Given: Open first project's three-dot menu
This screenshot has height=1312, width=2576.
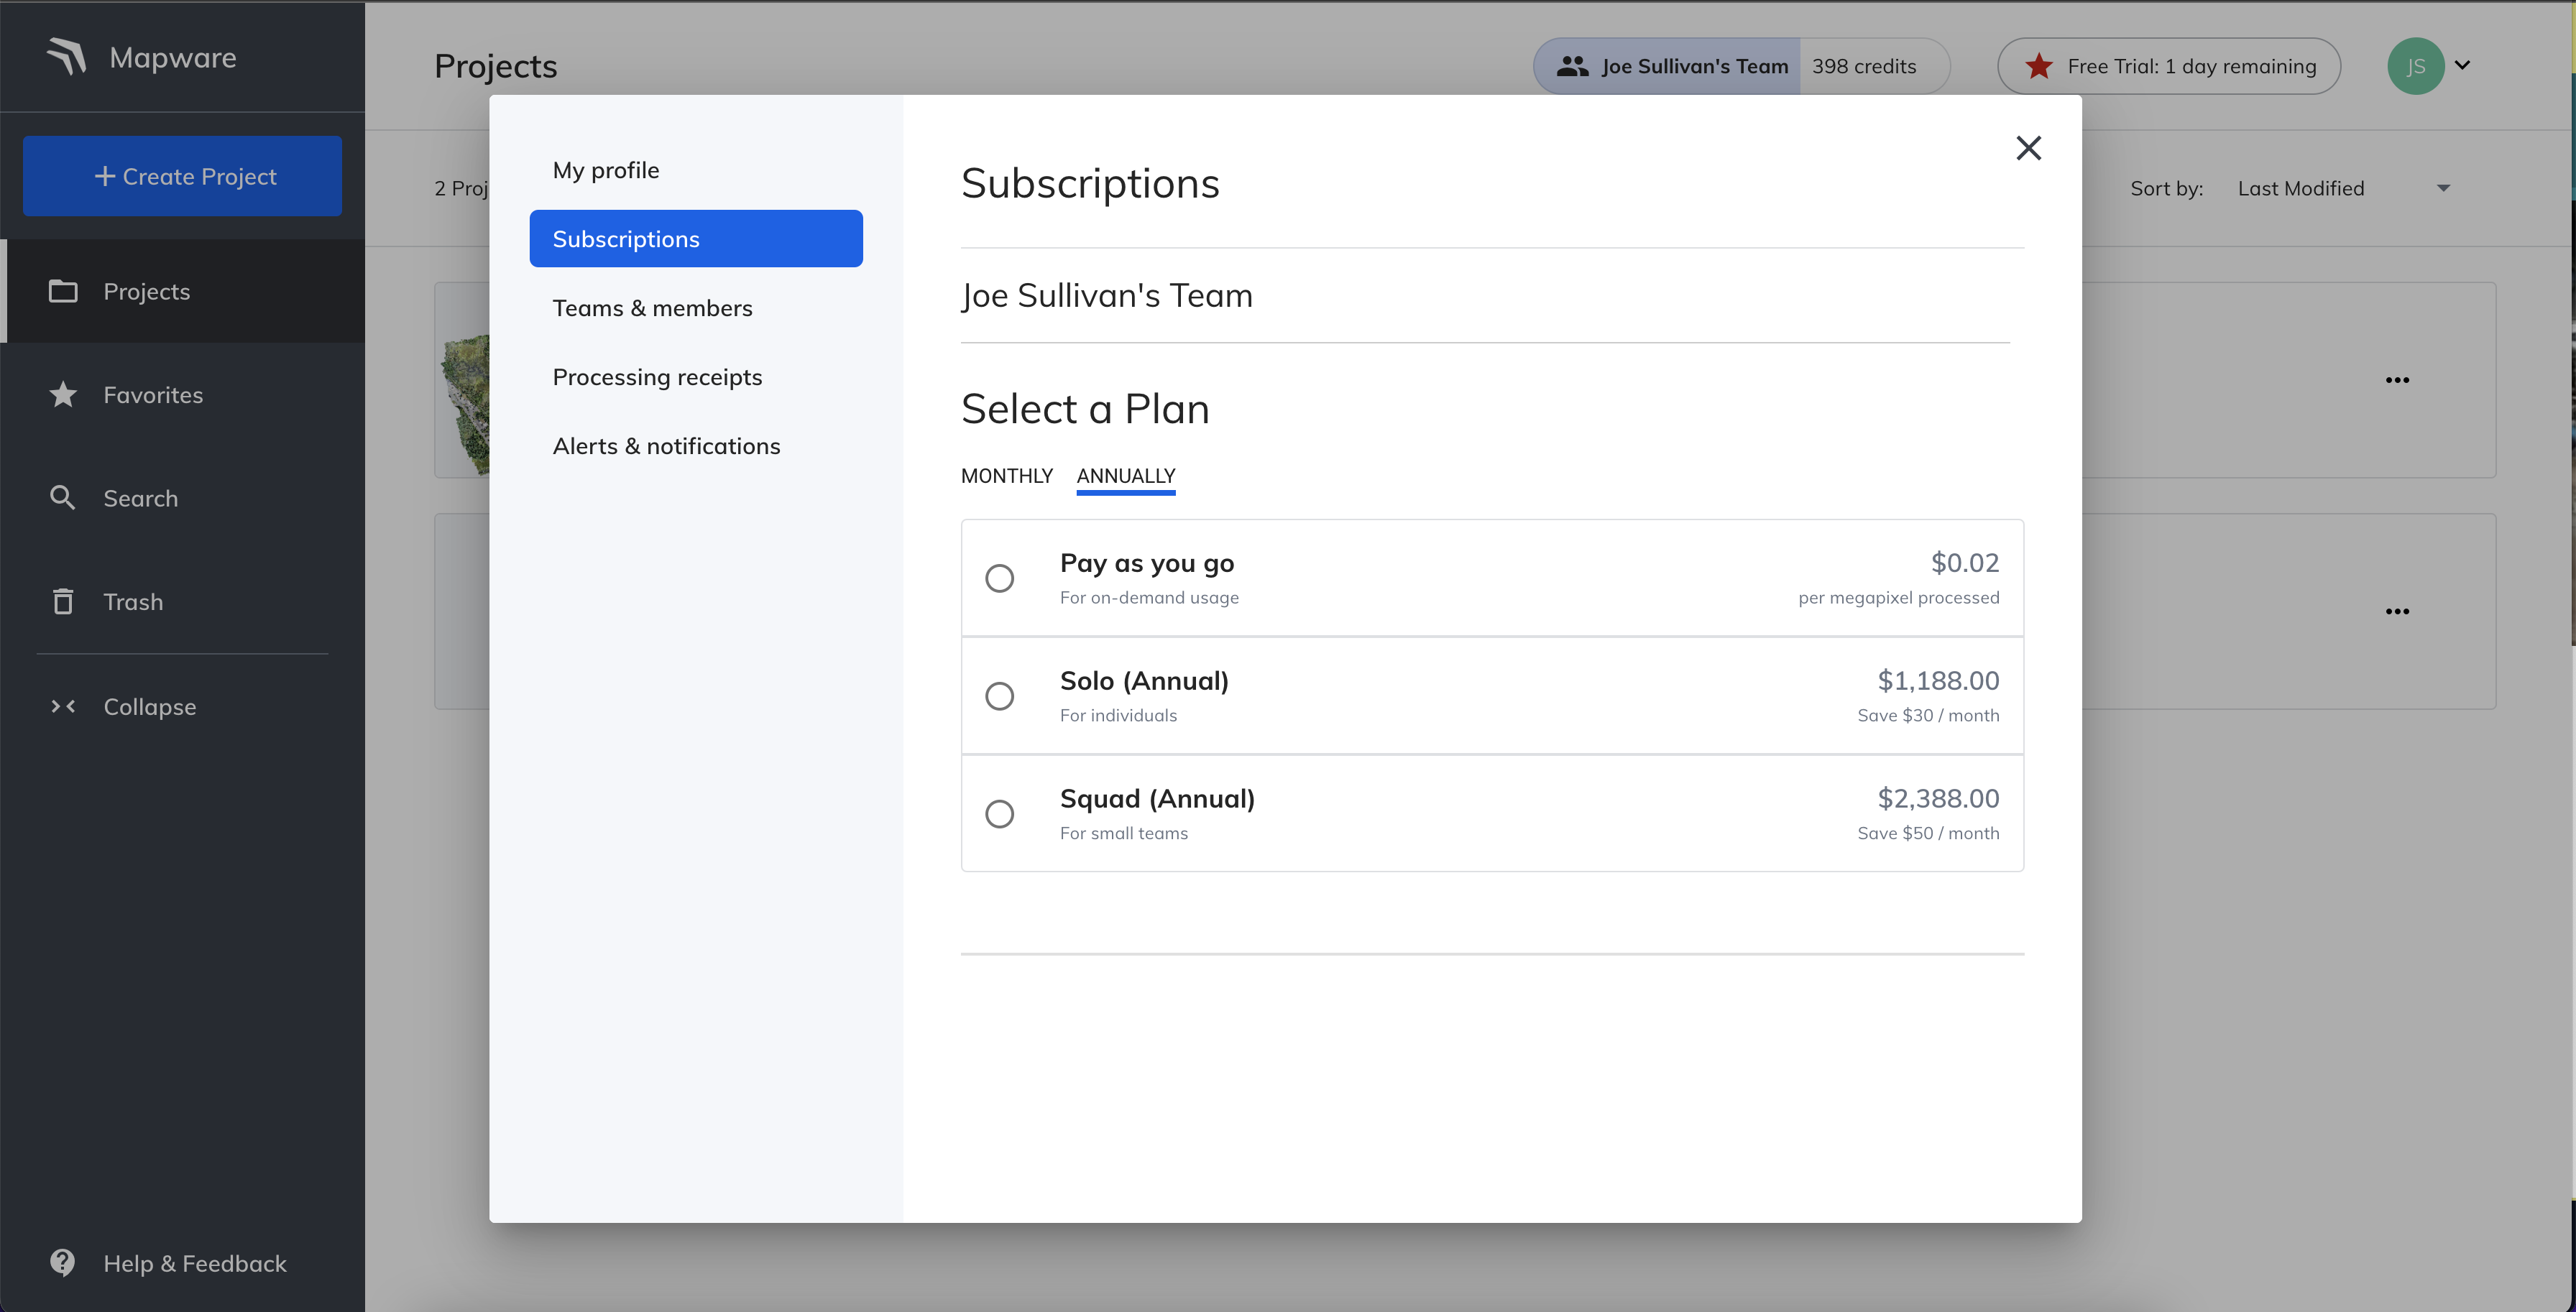Looking at the screenshot, I should (2397, 380).
